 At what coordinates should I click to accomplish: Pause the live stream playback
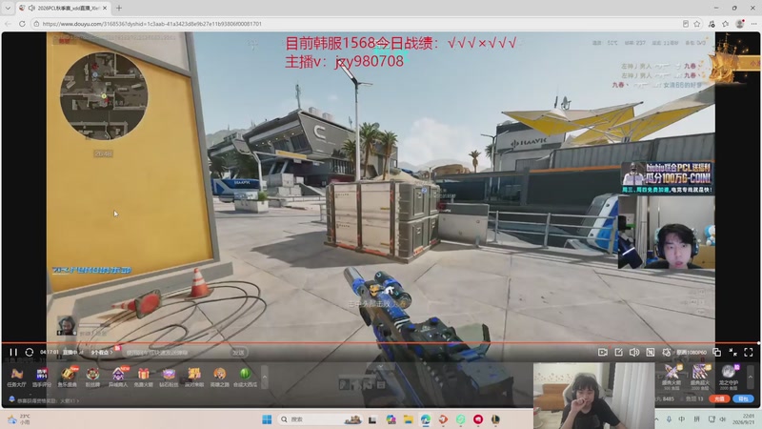tap(13, 352)
